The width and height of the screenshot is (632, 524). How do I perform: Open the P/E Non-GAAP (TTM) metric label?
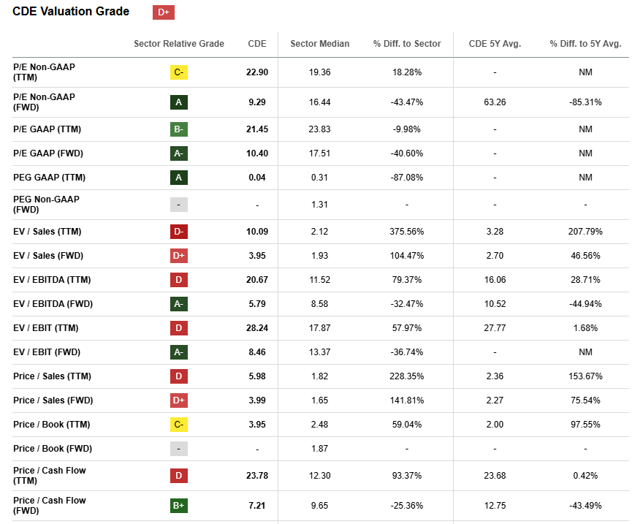(44, 72)
